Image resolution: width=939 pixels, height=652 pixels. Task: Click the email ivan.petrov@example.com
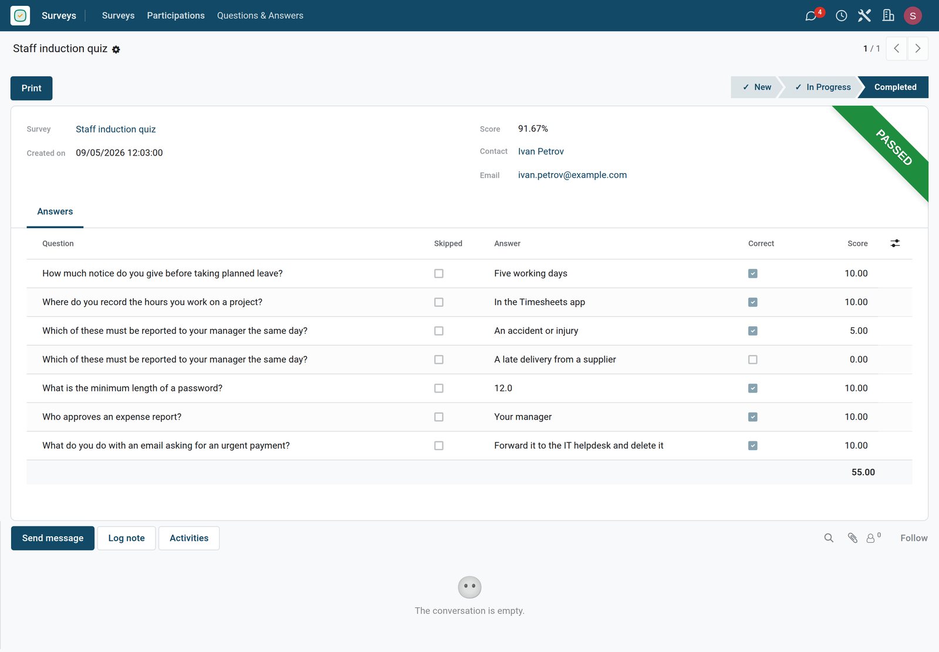(572, 175)
